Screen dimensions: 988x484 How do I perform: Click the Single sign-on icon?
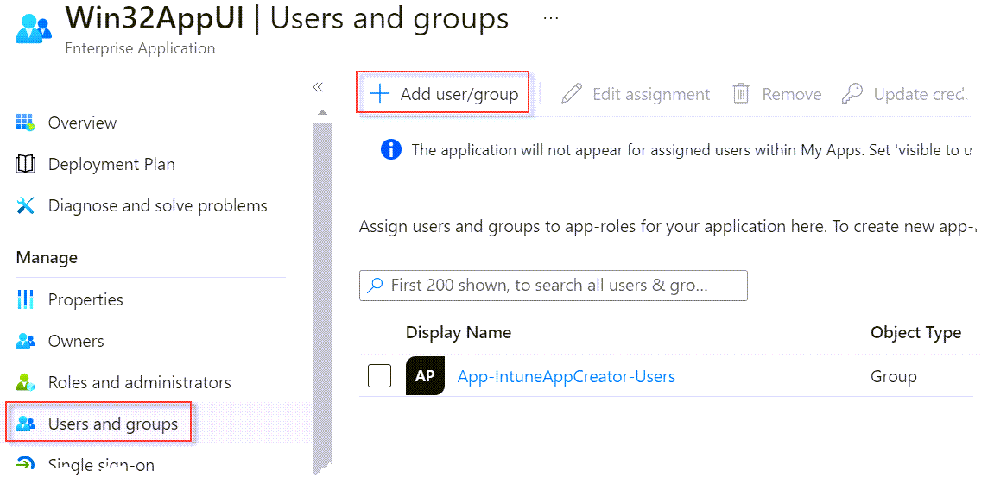coord(26,464)
